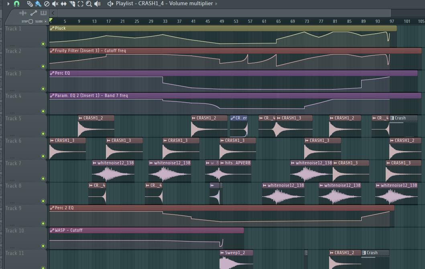425x269 pixels.
Task: Select the Slice tool
Action: [72, 4]
